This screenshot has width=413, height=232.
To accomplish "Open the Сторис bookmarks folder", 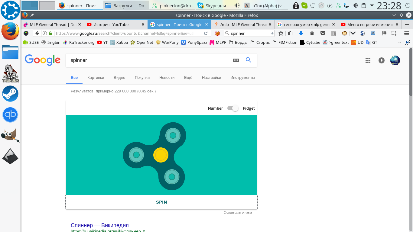I will [260, 42].
